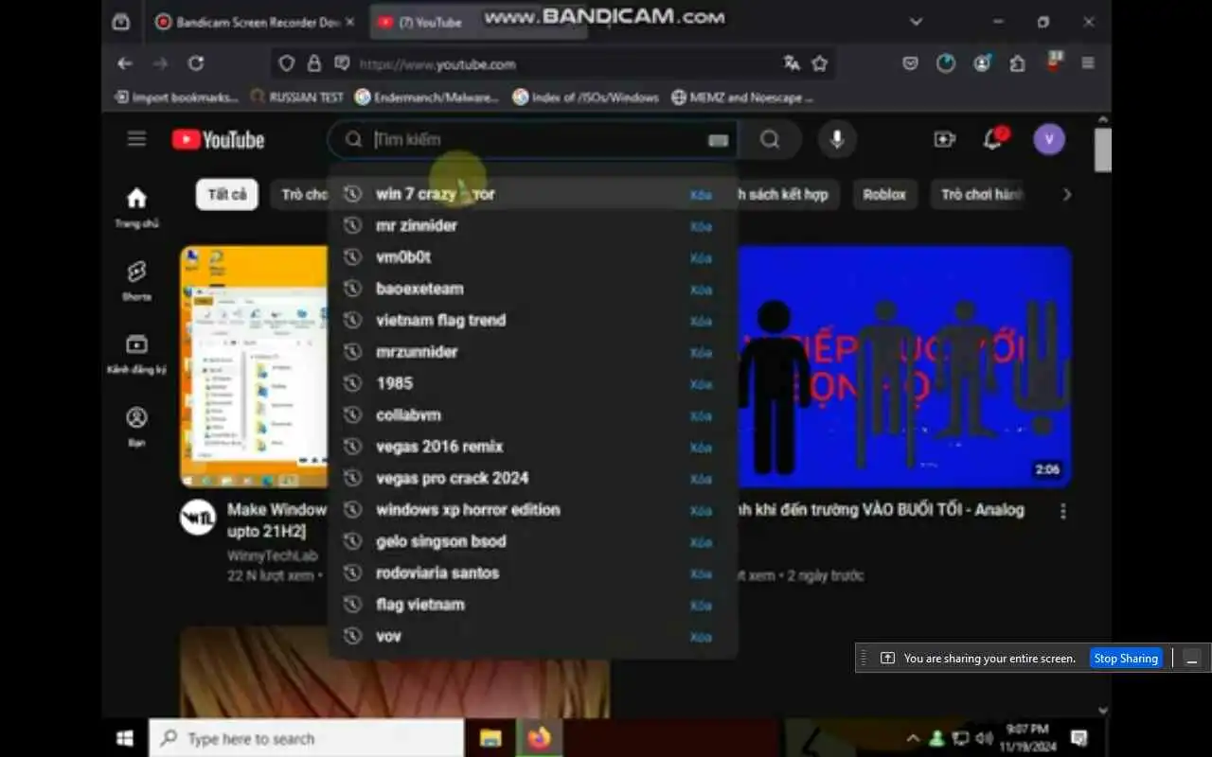
Task: Choose 'vietnam flag trend' from search history
Action: tap(532, 320)
